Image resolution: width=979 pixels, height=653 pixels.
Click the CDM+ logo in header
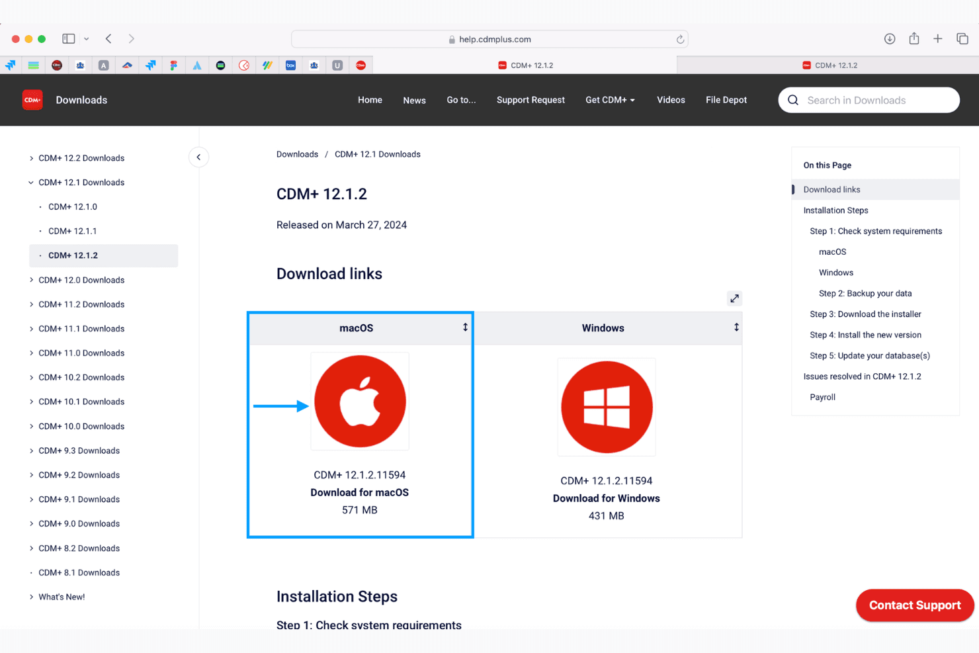pyautogui.click(x=32, y=100)
